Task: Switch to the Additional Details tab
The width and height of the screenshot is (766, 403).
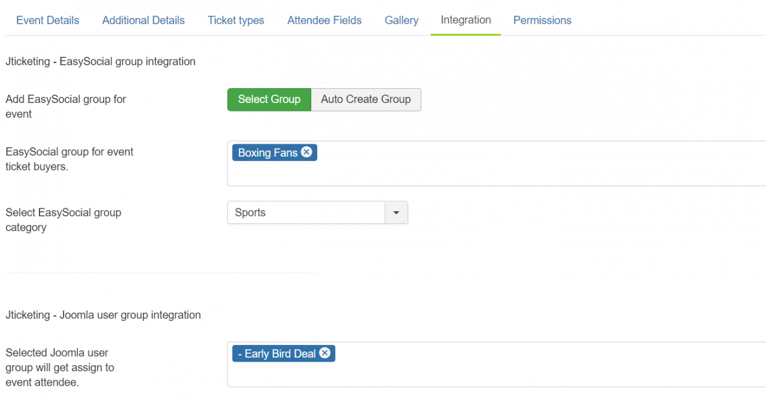Action: coord(144,20)
